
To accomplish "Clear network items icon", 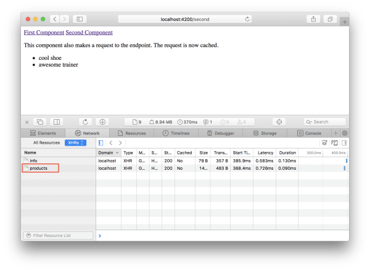I will click(x=324, y=143).
